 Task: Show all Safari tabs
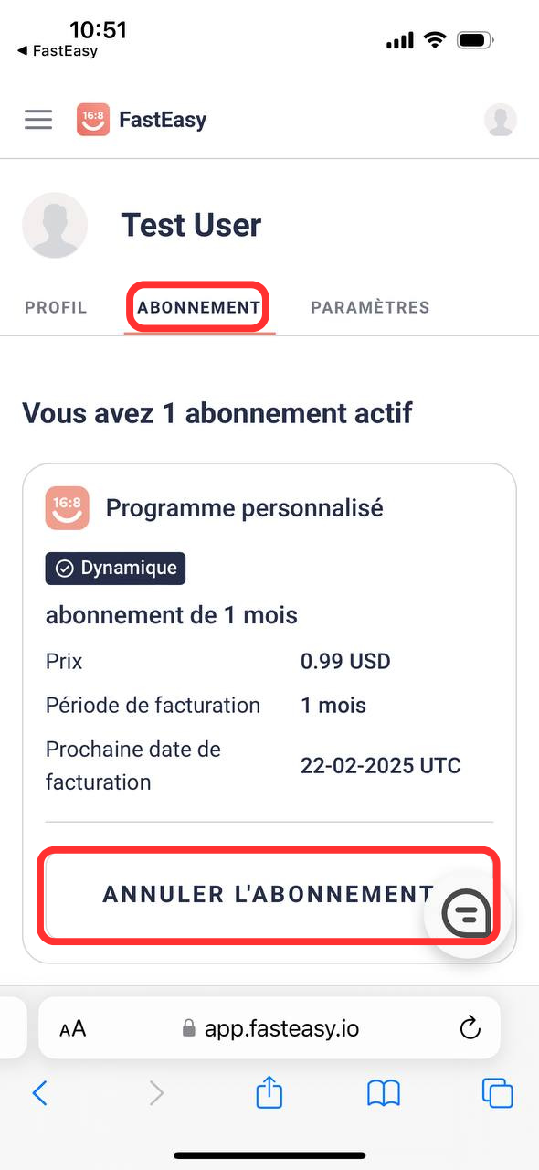498,1093
